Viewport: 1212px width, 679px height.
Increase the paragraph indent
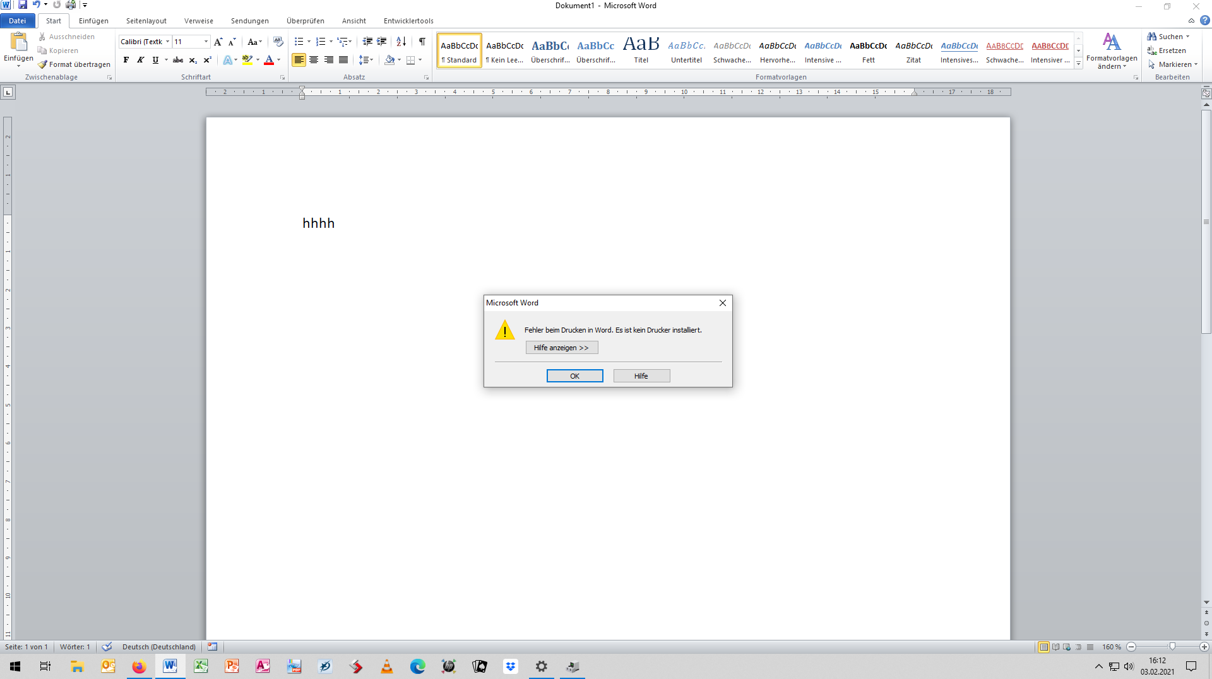tap(382, 42)
